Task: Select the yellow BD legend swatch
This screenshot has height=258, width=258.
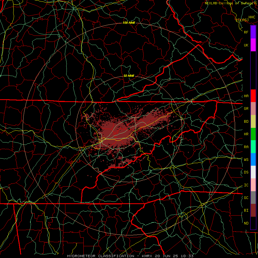Action: click(x=253, y=122)
